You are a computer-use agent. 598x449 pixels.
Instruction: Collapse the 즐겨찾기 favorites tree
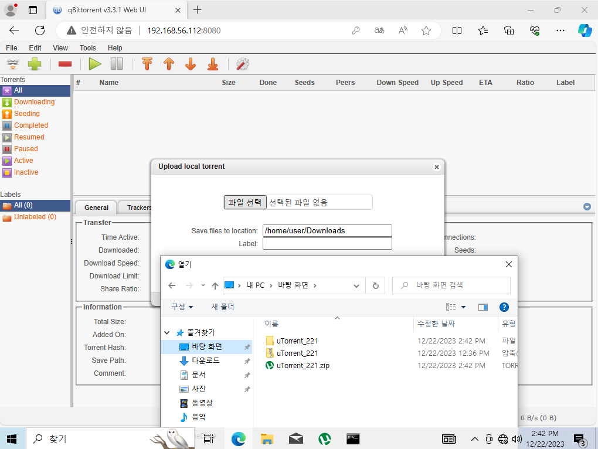coord(167,333)
